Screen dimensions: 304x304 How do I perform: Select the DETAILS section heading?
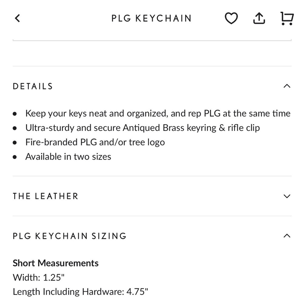[x=33, y=86]
